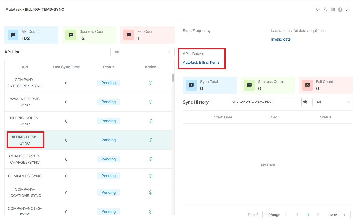Image resolution: width=357 pixels, height=223 pixels.
Task: Click the Invalid date link
Action: pyautogui.click(x=281, y=39)
